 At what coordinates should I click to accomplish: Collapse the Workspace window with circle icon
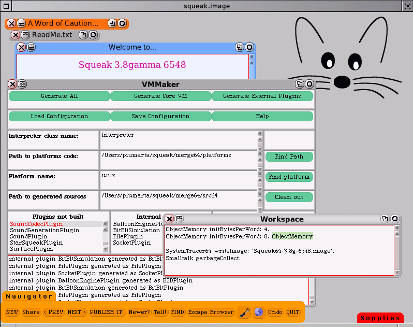pos(395,219)
